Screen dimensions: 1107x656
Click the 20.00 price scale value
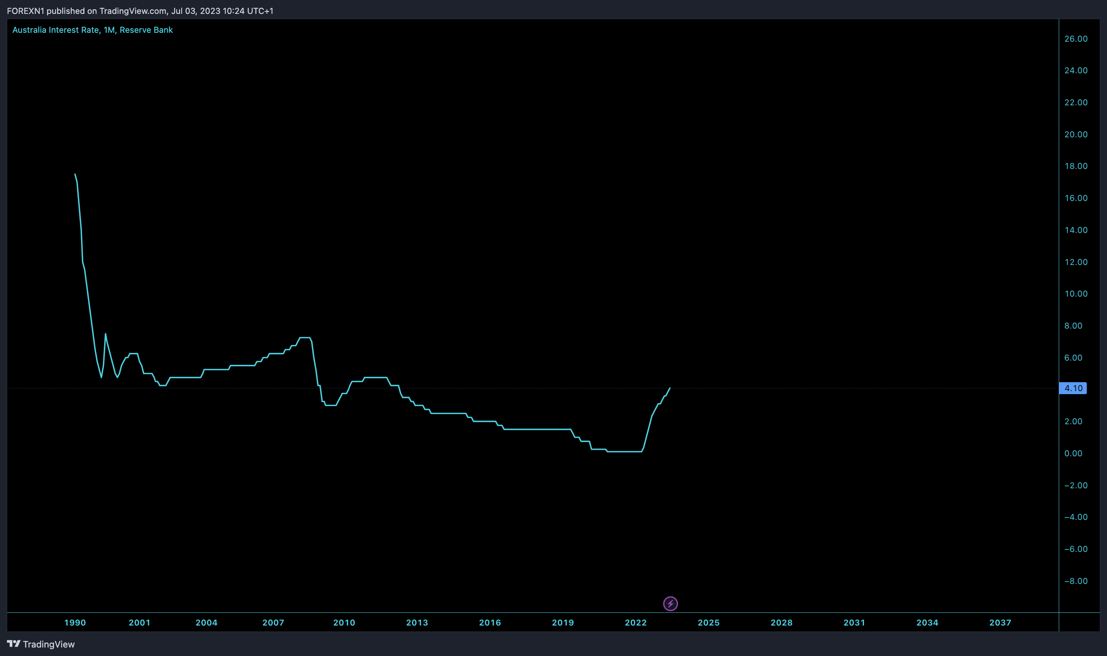pos(1076,134)
